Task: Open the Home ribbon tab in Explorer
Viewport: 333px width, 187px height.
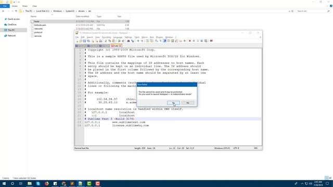Action: 15,6
